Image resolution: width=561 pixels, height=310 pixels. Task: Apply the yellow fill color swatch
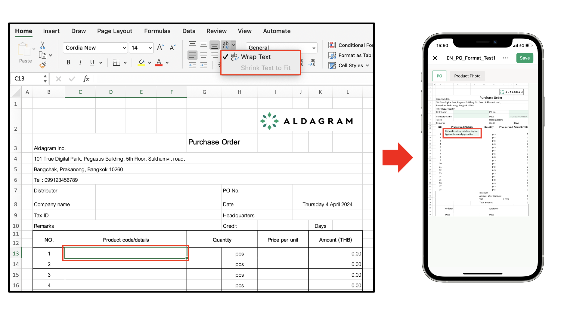[141, 62]
